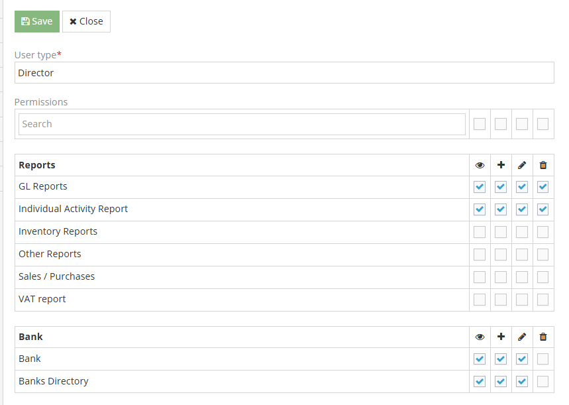Click the Save button

pyautogui.click(x=36, y=21)
